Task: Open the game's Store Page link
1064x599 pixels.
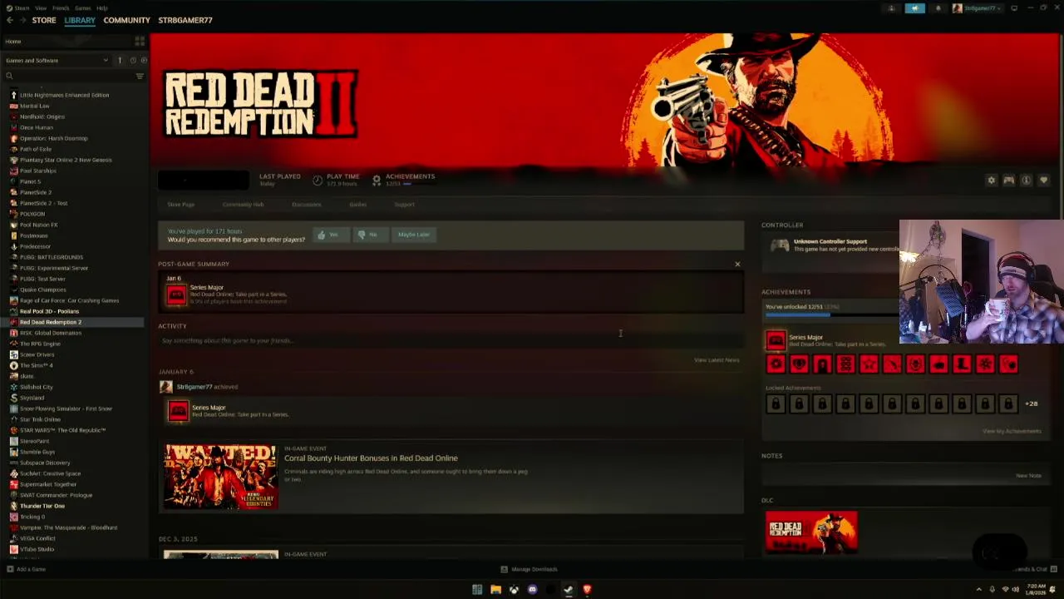Action: pos(180,205)
